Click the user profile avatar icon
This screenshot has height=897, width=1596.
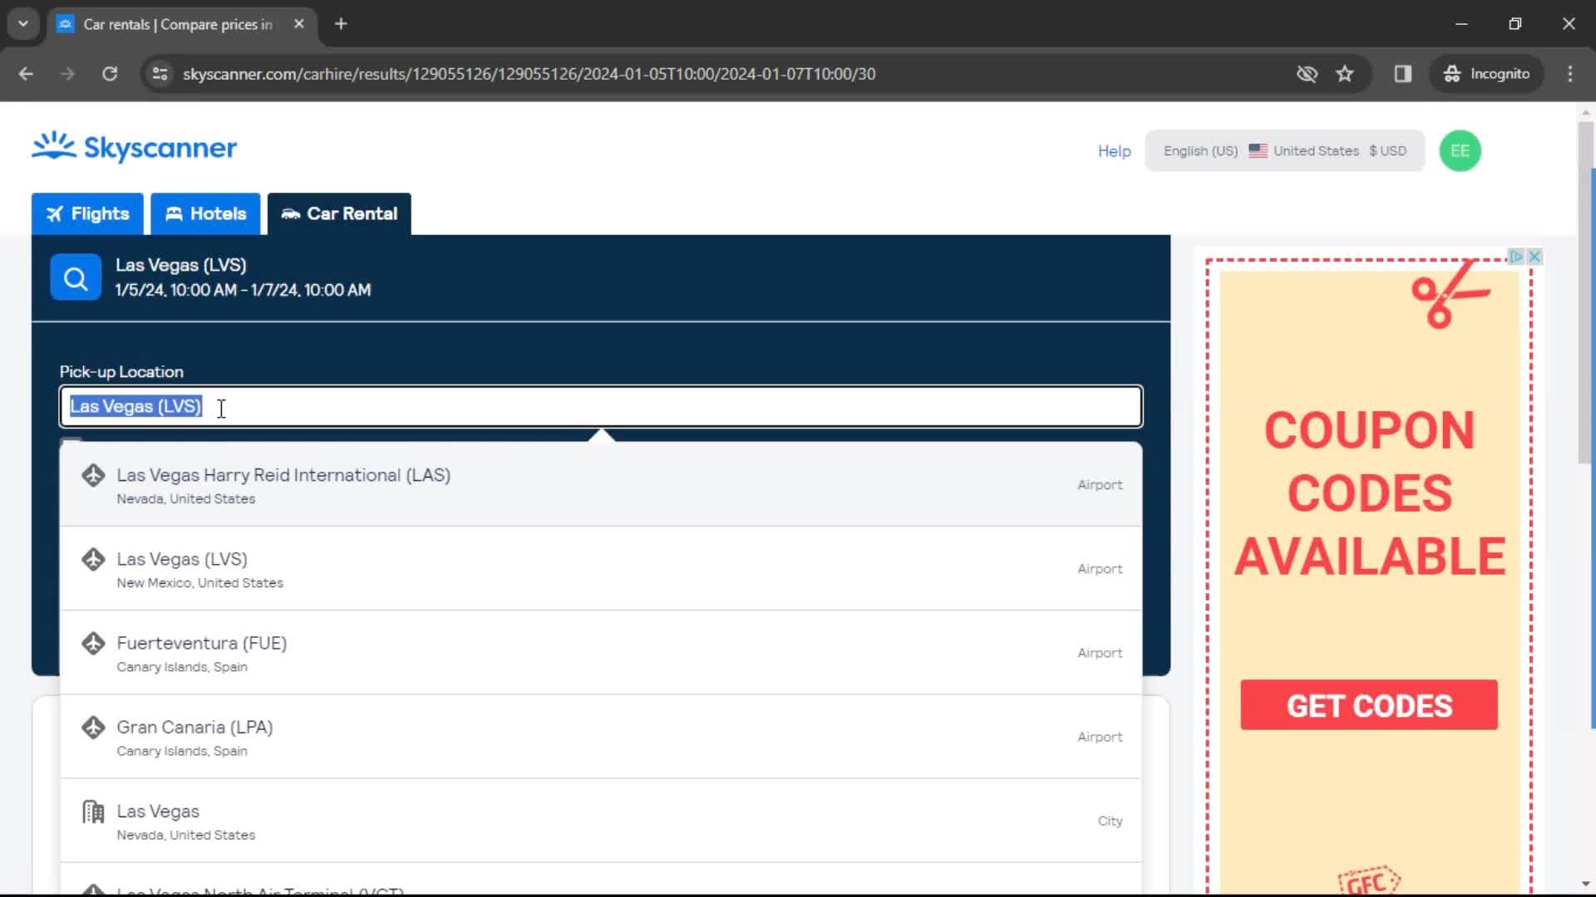[1461, 150]
